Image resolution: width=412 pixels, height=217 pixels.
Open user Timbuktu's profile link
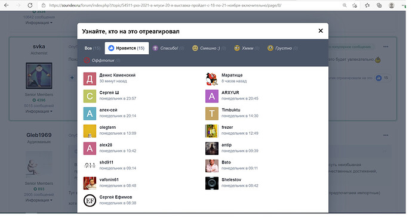tap(230, 110)
